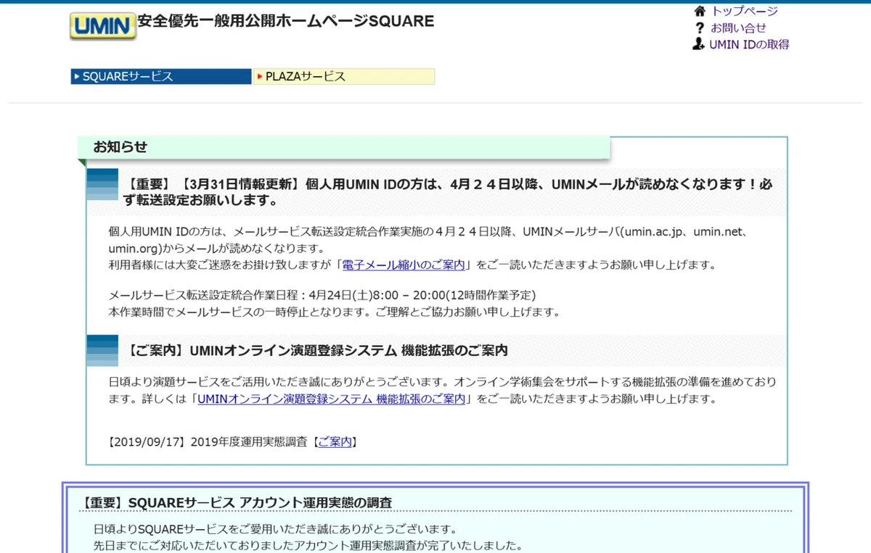Click the UMIN logo
Viewport: 871px width, 553px height.
[x=103, y=25]
